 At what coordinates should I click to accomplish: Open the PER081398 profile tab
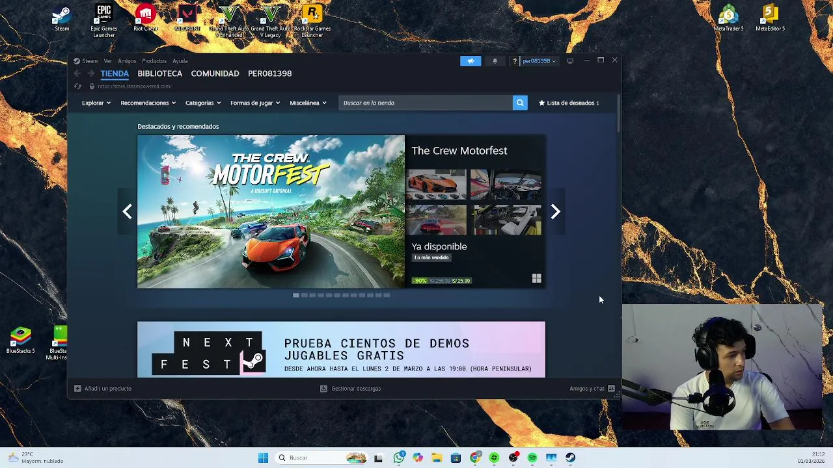click(269, 73)
